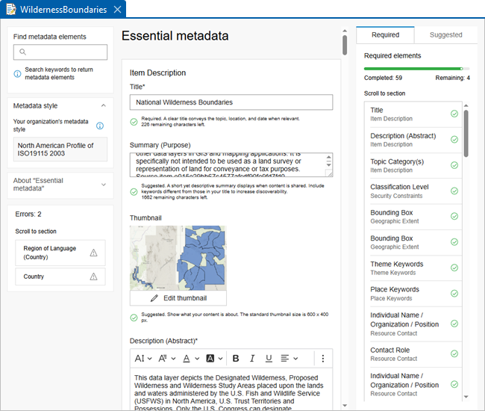Viewport: 485px width, 411px height.
Task: Click info icon next to organization's metadata style
Action: (x=100, y=126)
